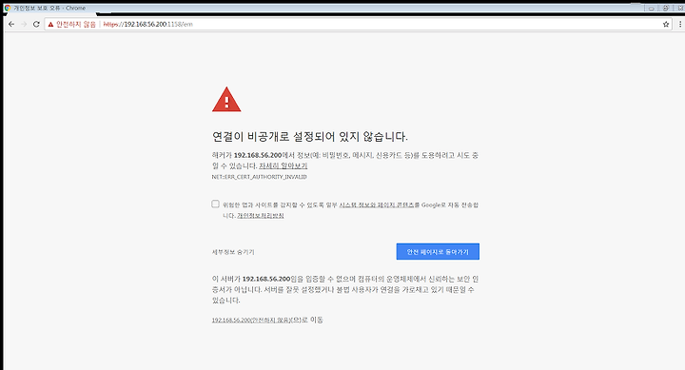Click the large red warning triangle
The height and width of the screenshot is (370, 685).
pos(226,100)
